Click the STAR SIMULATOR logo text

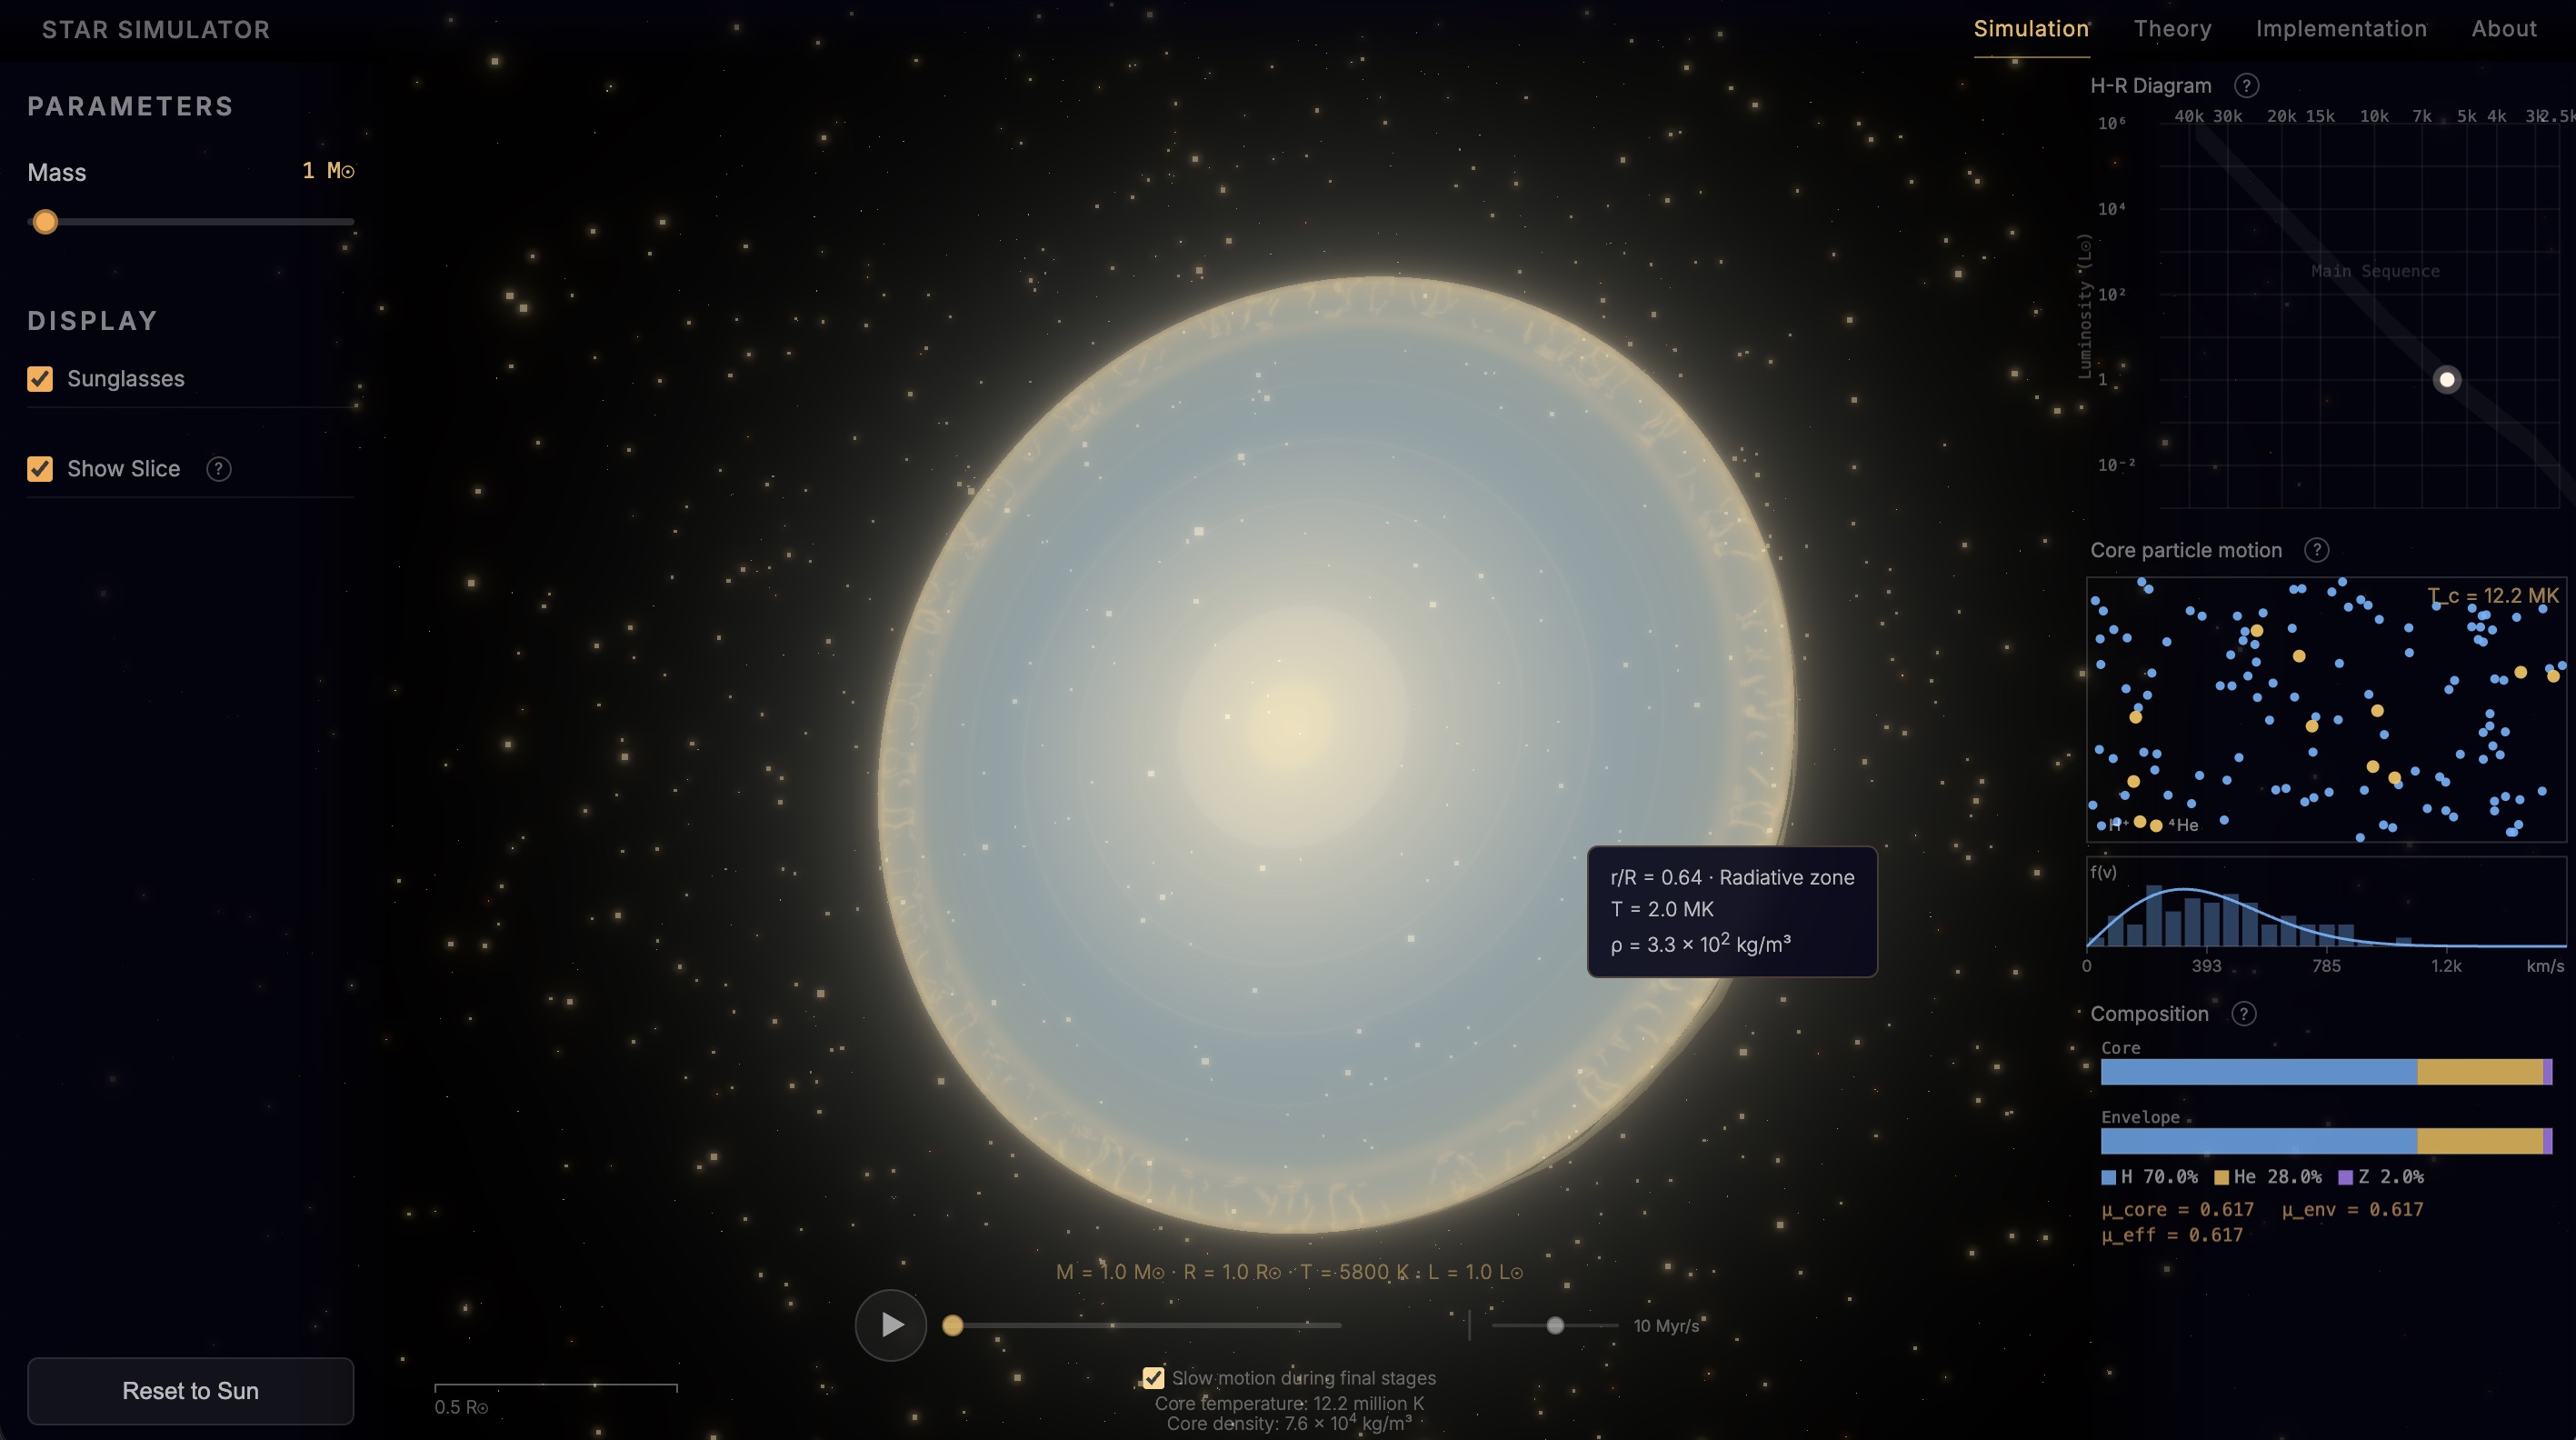point(155,29)
